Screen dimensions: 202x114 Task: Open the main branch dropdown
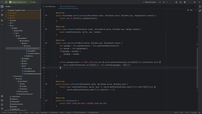33,2
